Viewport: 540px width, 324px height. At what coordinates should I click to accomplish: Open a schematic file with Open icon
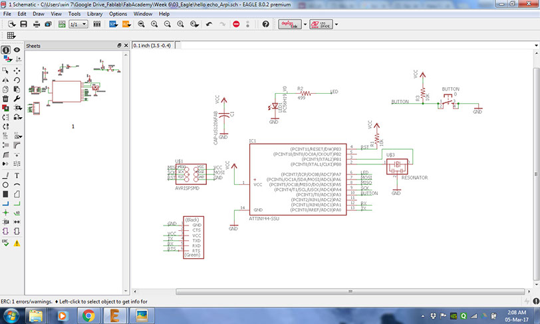pyautogui.click(x=12, y=24)
